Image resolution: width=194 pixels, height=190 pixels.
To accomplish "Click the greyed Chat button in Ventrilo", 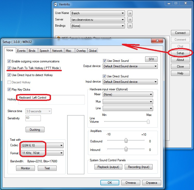I will pyautogui.click(x=180, y=46).
